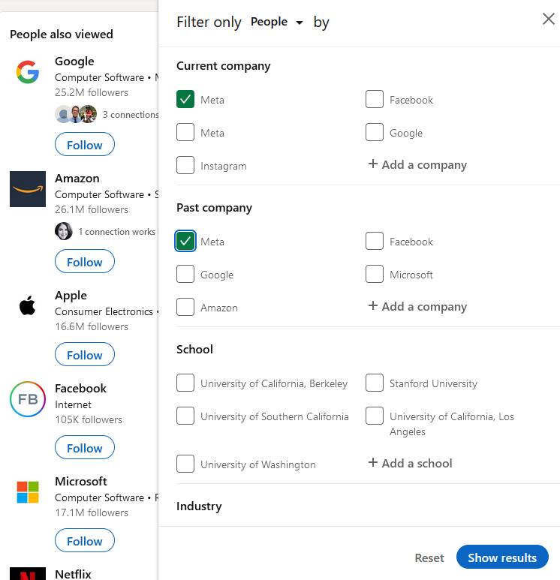View Google's three connections avatars
Screen dimensions: 560x580
pos(76,114)
